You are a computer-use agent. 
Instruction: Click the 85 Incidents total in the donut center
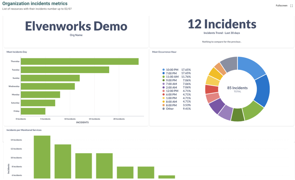point(237,88)
